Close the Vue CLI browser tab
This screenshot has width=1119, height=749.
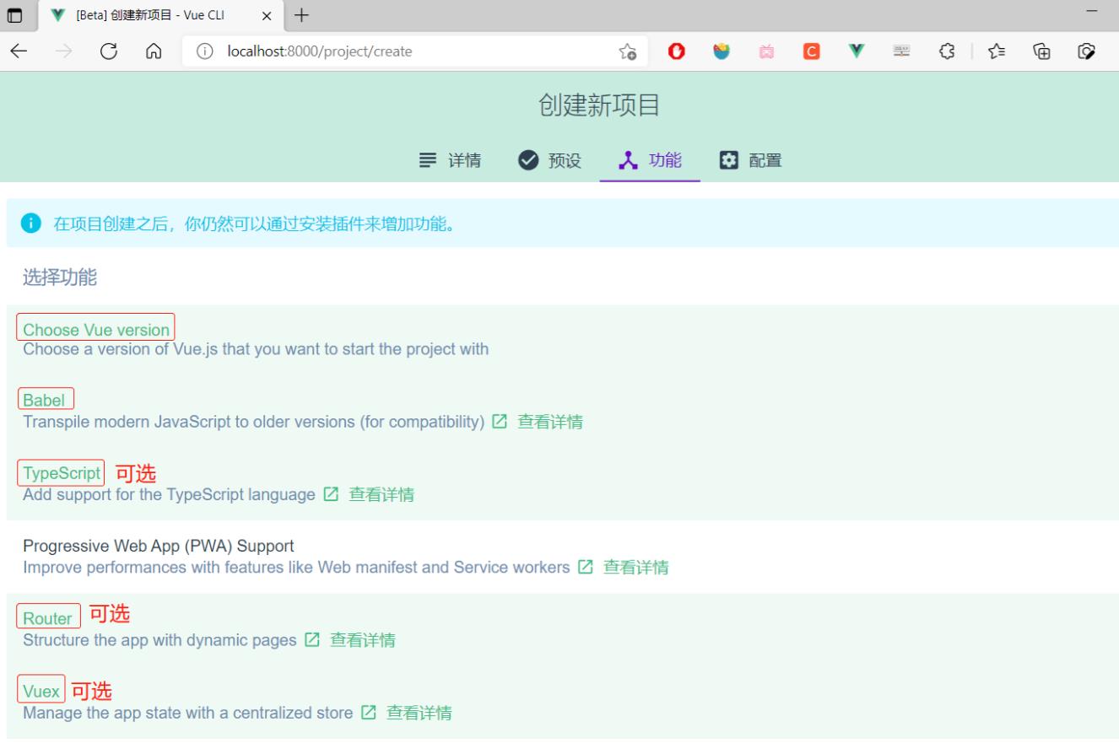[267, 15]
